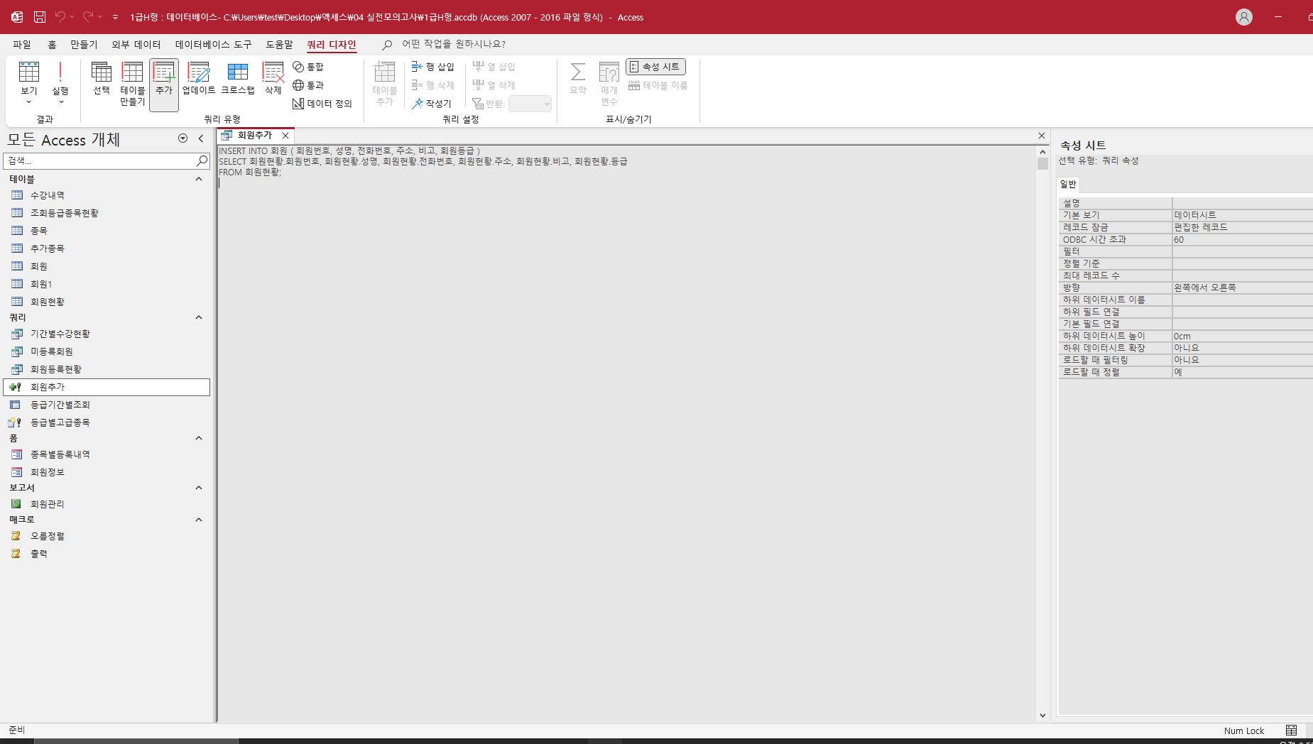Image resolution: width=1313 pixels, height=744 pixels.
Task: Open the View (보기) dropdown arrow
Action: (29, 102)
